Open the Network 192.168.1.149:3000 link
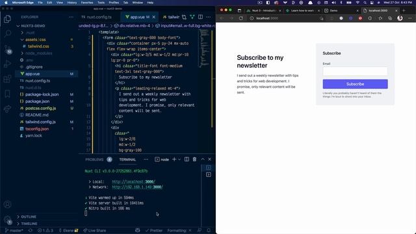The width and height of the screenshot is (416, 234). pyautogui.click(x=137, y=187)
